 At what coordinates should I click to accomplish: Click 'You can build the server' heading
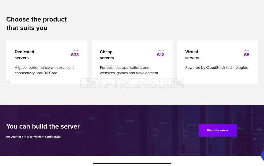coord(43,126)
